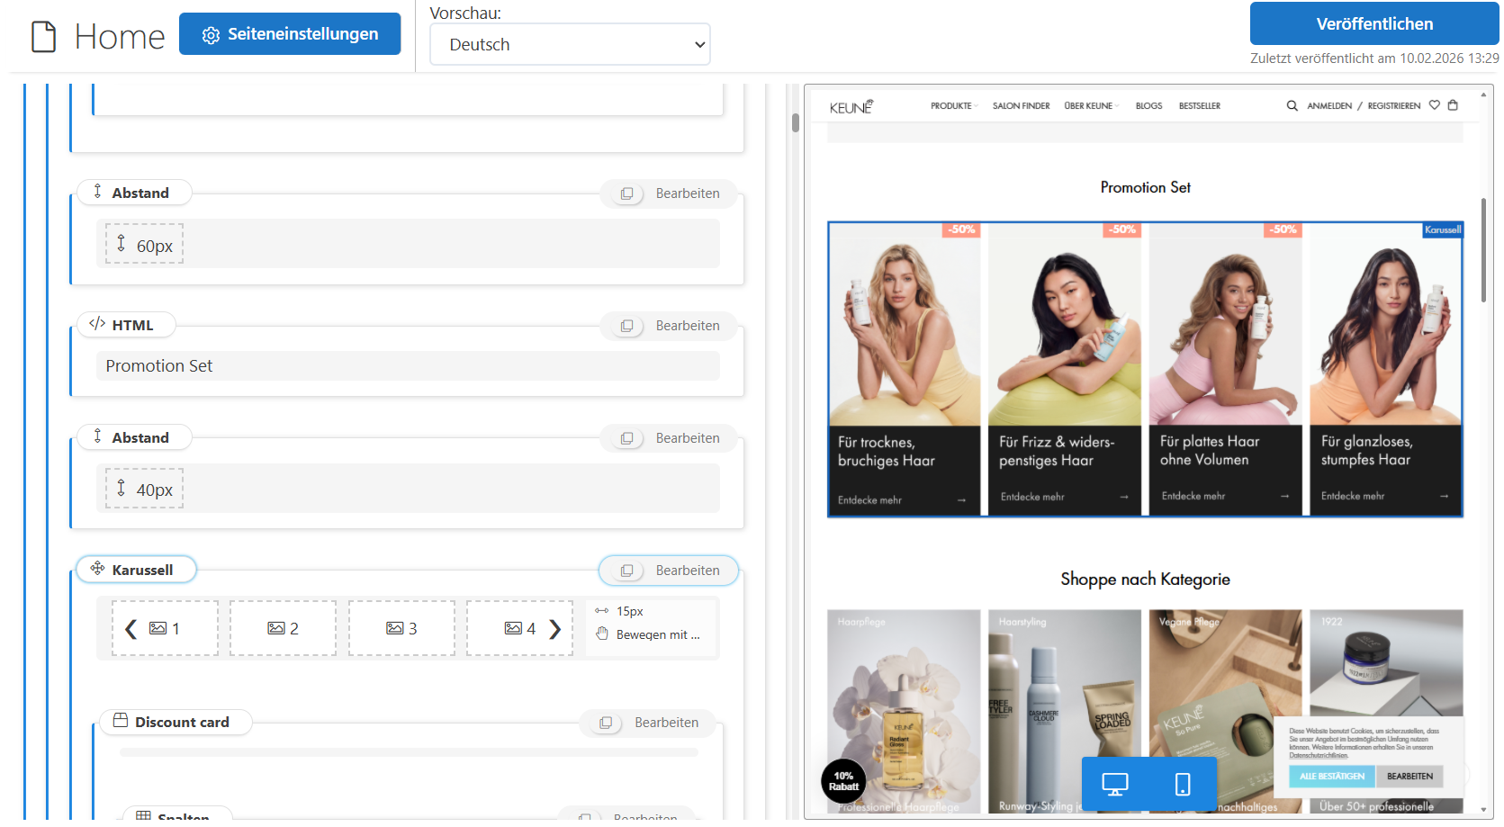Click the page document icon beside Home
1504x827 pixels.
tap(43, 37)
